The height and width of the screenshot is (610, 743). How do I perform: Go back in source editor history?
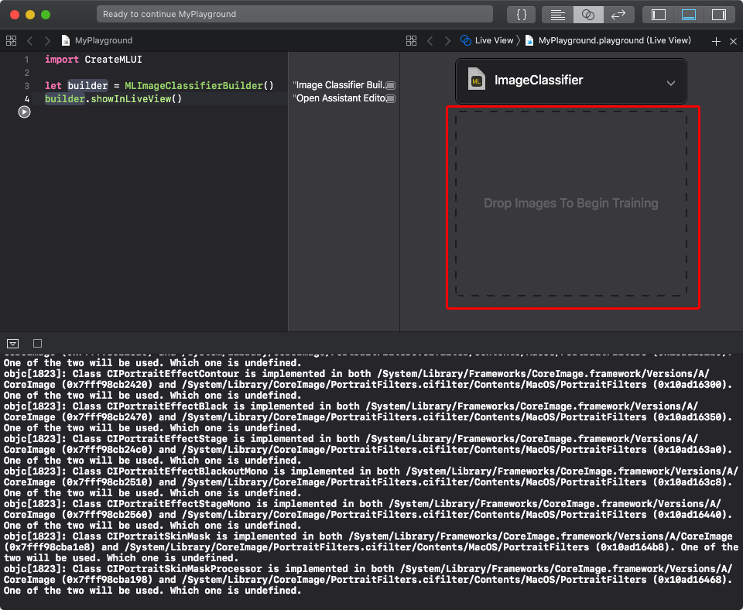[30, 41]
